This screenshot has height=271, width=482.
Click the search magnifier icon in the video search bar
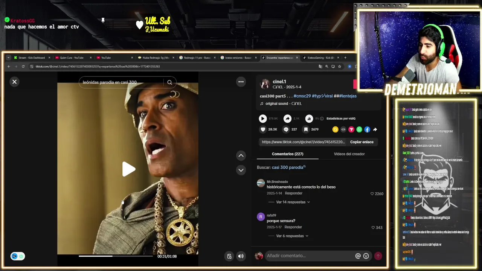[x=169, y=82]
